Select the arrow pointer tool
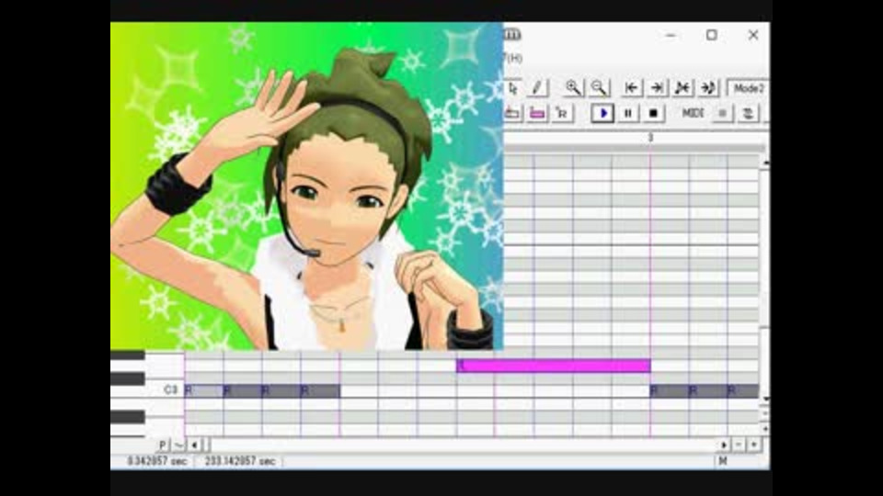Screen dimensions: 883x496 tap(512, 88)
